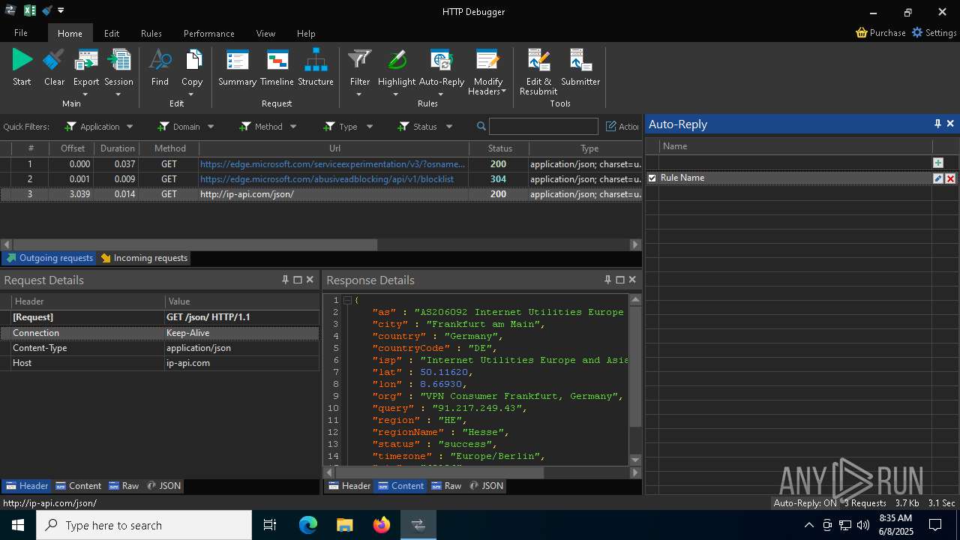Start capturing with the Start button
Viewport: 960px width, 540px height.
tap(22, 67)
